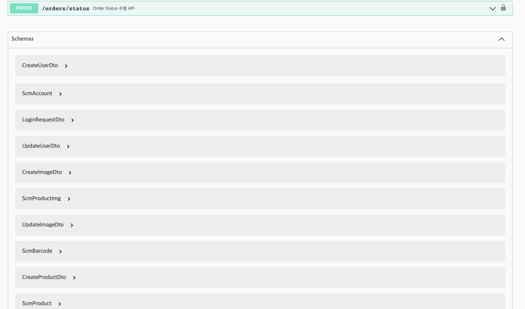Expand the ScmBarcode schema chevron
Screen dimensions: 525x309
tap(60, 252)
